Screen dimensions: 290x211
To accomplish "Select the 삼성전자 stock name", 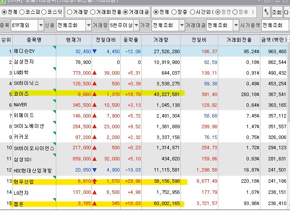I will pyautogui.click(x=24, y=62).
